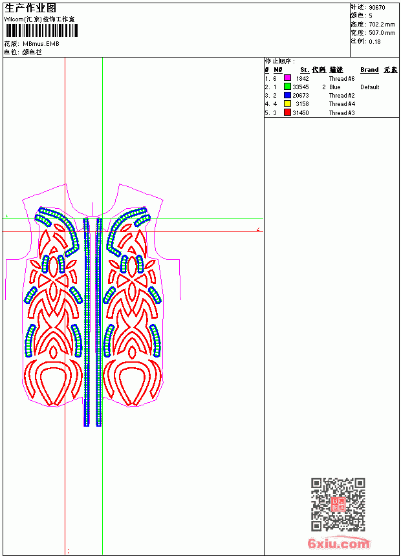Click the yellow Thread #4 color swatch
This screenshot has width=401, height=556.
(x=287, y=103)
